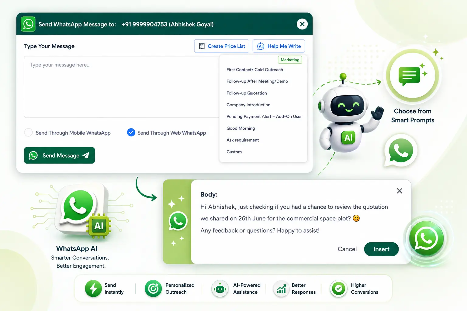Click the Better Responses chart icon

pyautogui.click(x=281, y=289)
